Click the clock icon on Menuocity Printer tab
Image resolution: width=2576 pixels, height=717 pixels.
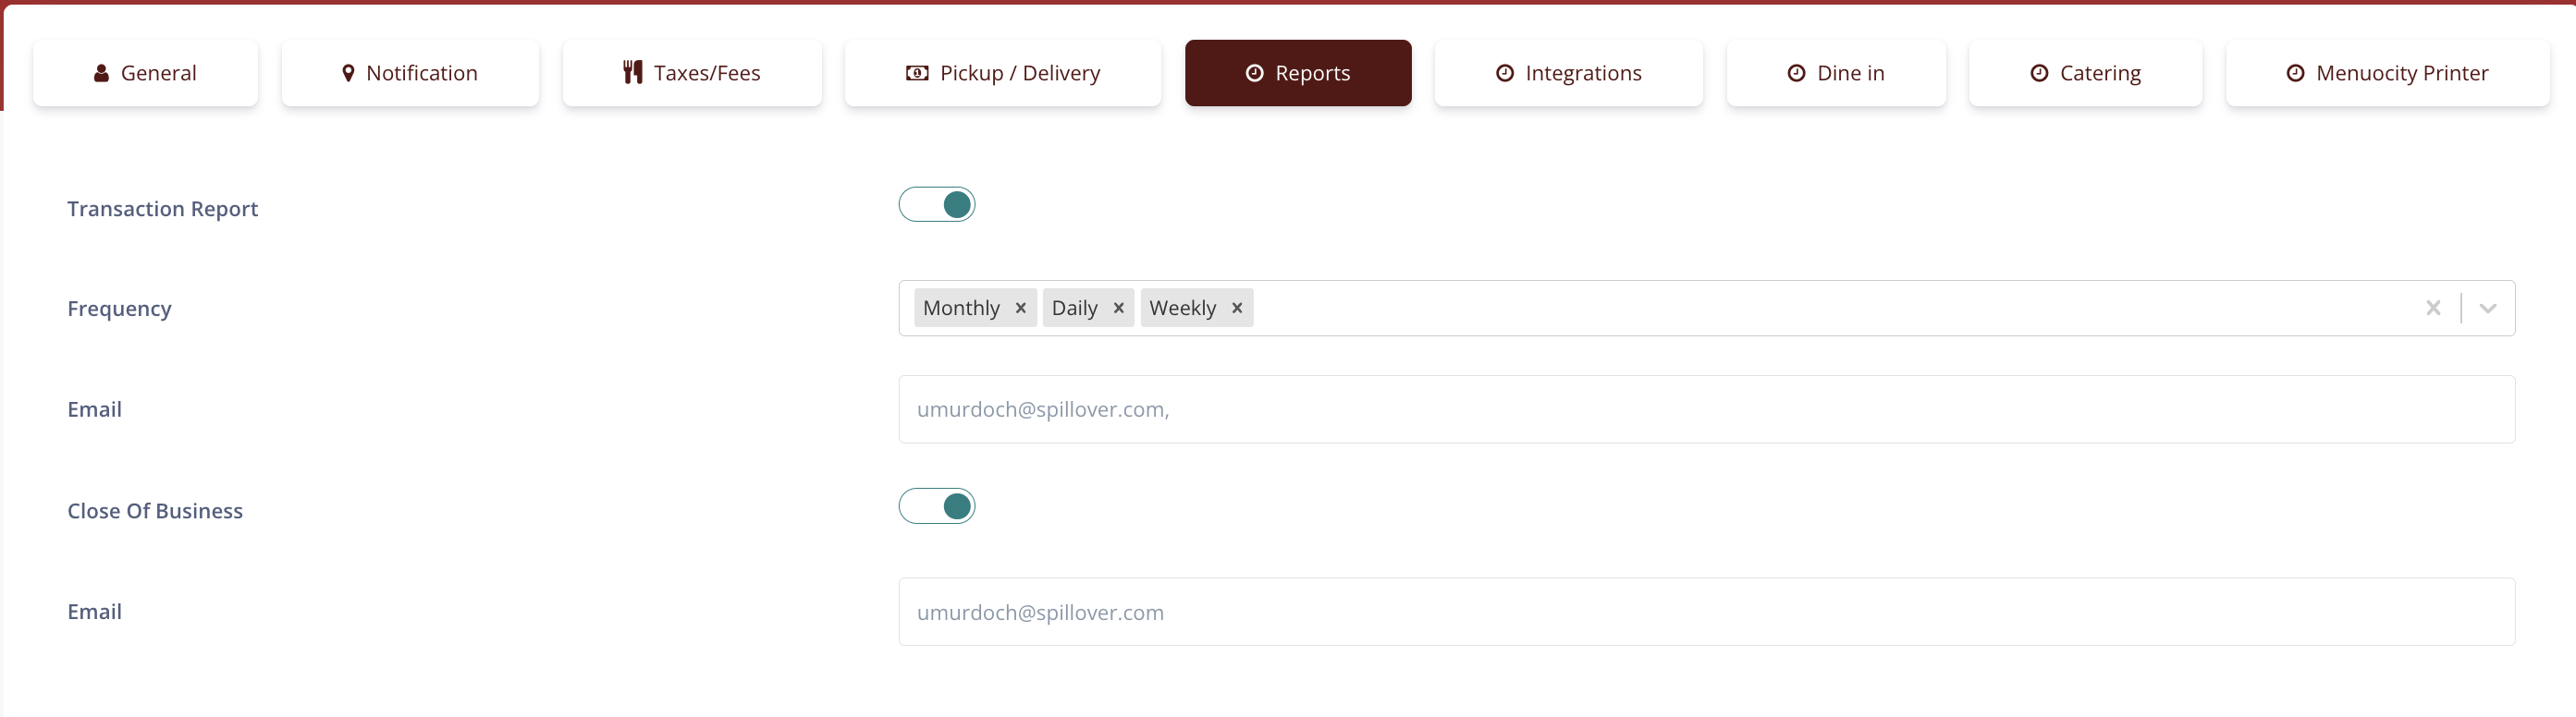[x=2295, y=73]
